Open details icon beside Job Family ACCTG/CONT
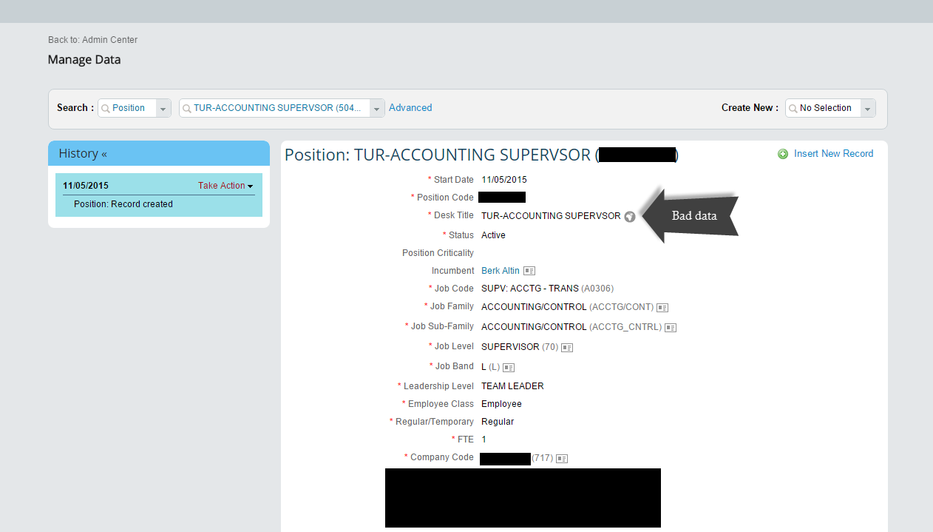Image resolution: width=933 pixels, height=532 pixels. 662,307
